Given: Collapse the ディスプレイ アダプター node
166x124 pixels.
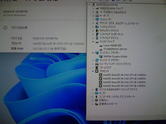Looking at the screenshot, I should 93,53.
